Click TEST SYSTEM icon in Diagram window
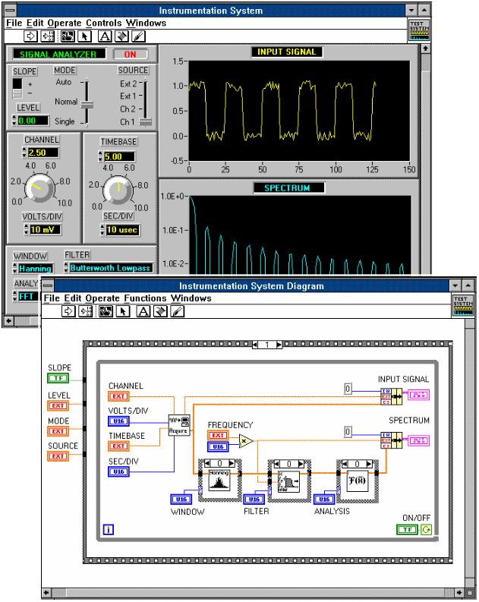479x602 pixels. click(x=463, y=306)
